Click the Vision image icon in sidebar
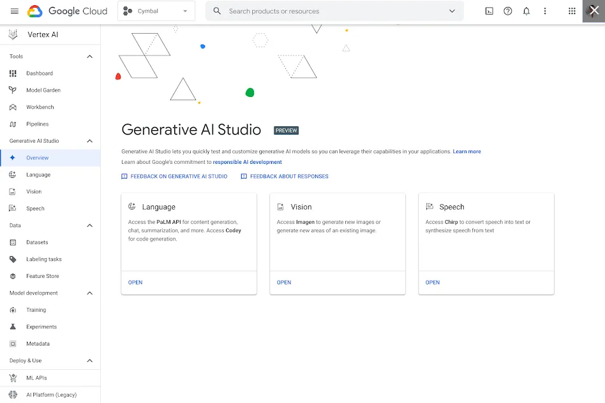Screen dimensions: 605x403 [13, 192]
